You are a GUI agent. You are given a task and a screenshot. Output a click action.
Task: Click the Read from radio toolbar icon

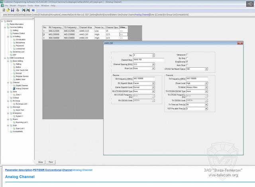[x=24, y=10]
